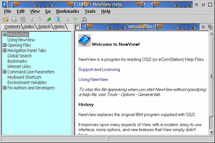215x143 pixels.
Task: Select Using NewView in contents tree
Action: tap(21, 40)
